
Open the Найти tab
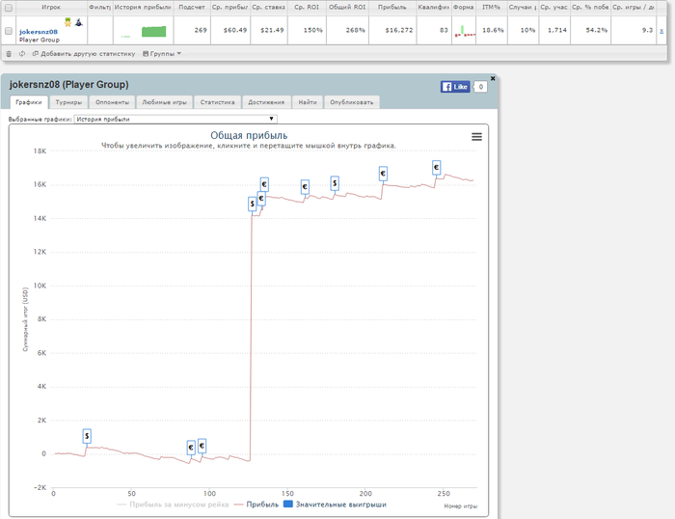pyautogui.click(x=308, y=102)
